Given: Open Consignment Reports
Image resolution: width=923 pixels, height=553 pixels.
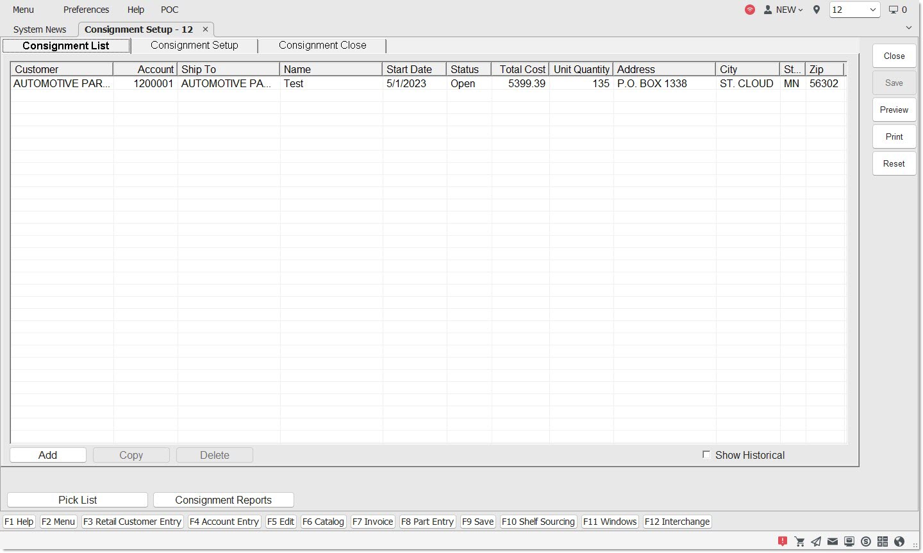Looking at the screenshot, I should coord(223,500).
